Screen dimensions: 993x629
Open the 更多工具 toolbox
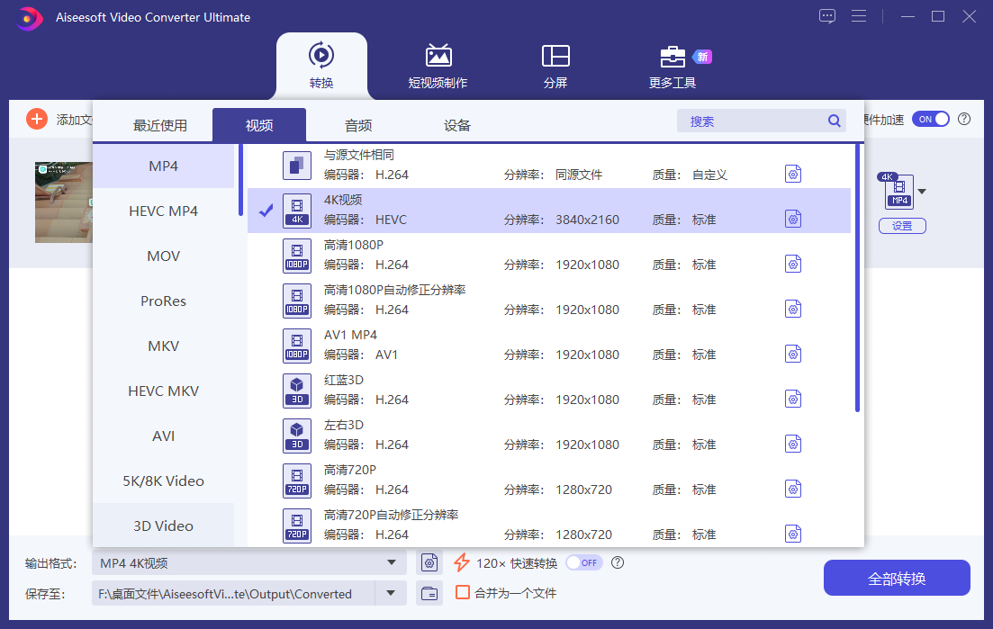(673, 66)
